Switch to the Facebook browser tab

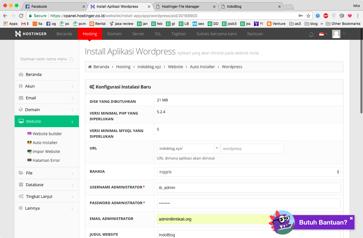pyautogui.click(x=55, y=6)
